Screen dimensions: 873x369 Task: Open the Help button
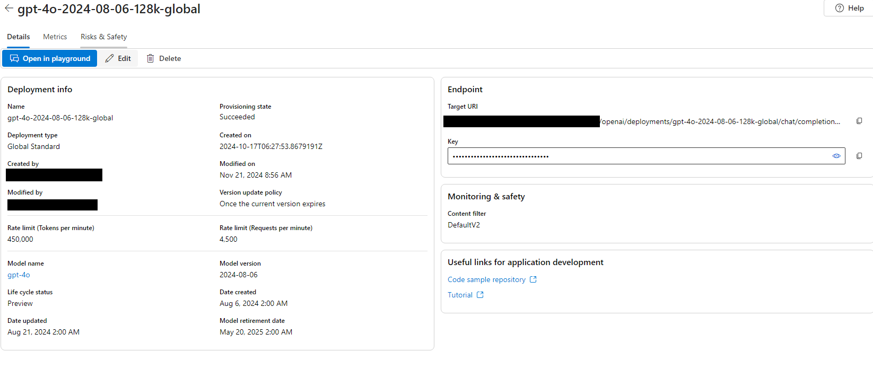pyautogui.click(x=849, y=8)
